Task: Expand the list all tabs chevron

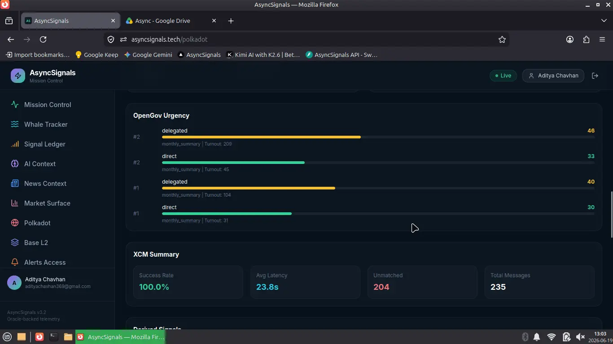Action: pos(604,21)
